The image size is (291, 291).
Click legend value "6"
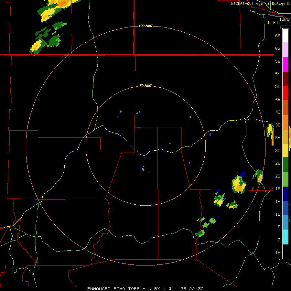[x=279, y=227]
